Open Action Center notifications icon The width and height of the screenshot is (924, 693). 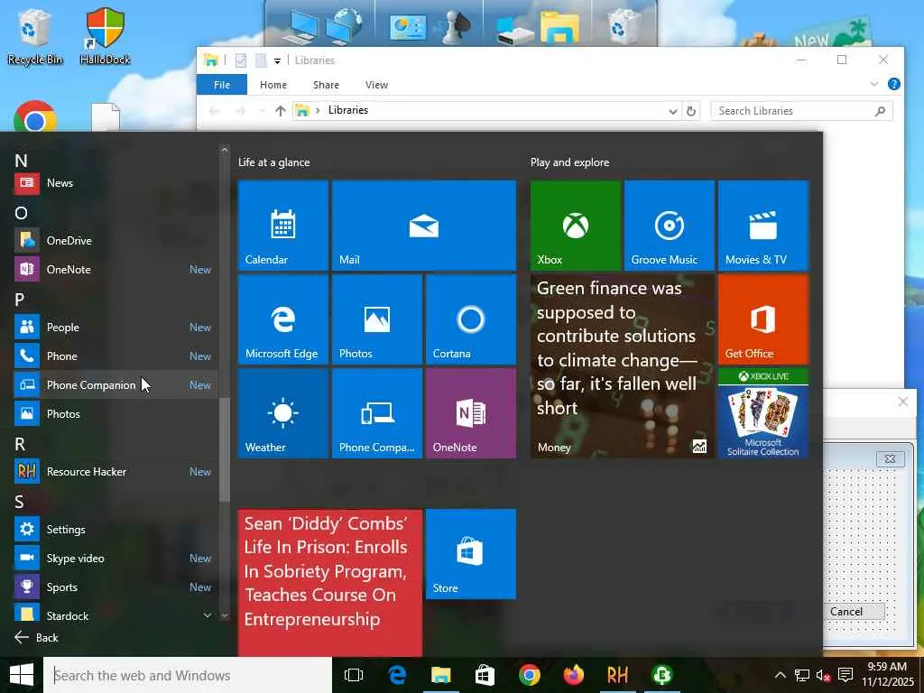(x=845, y=675)
